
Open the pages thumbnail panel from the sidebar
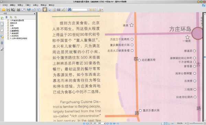coord(2,24)
